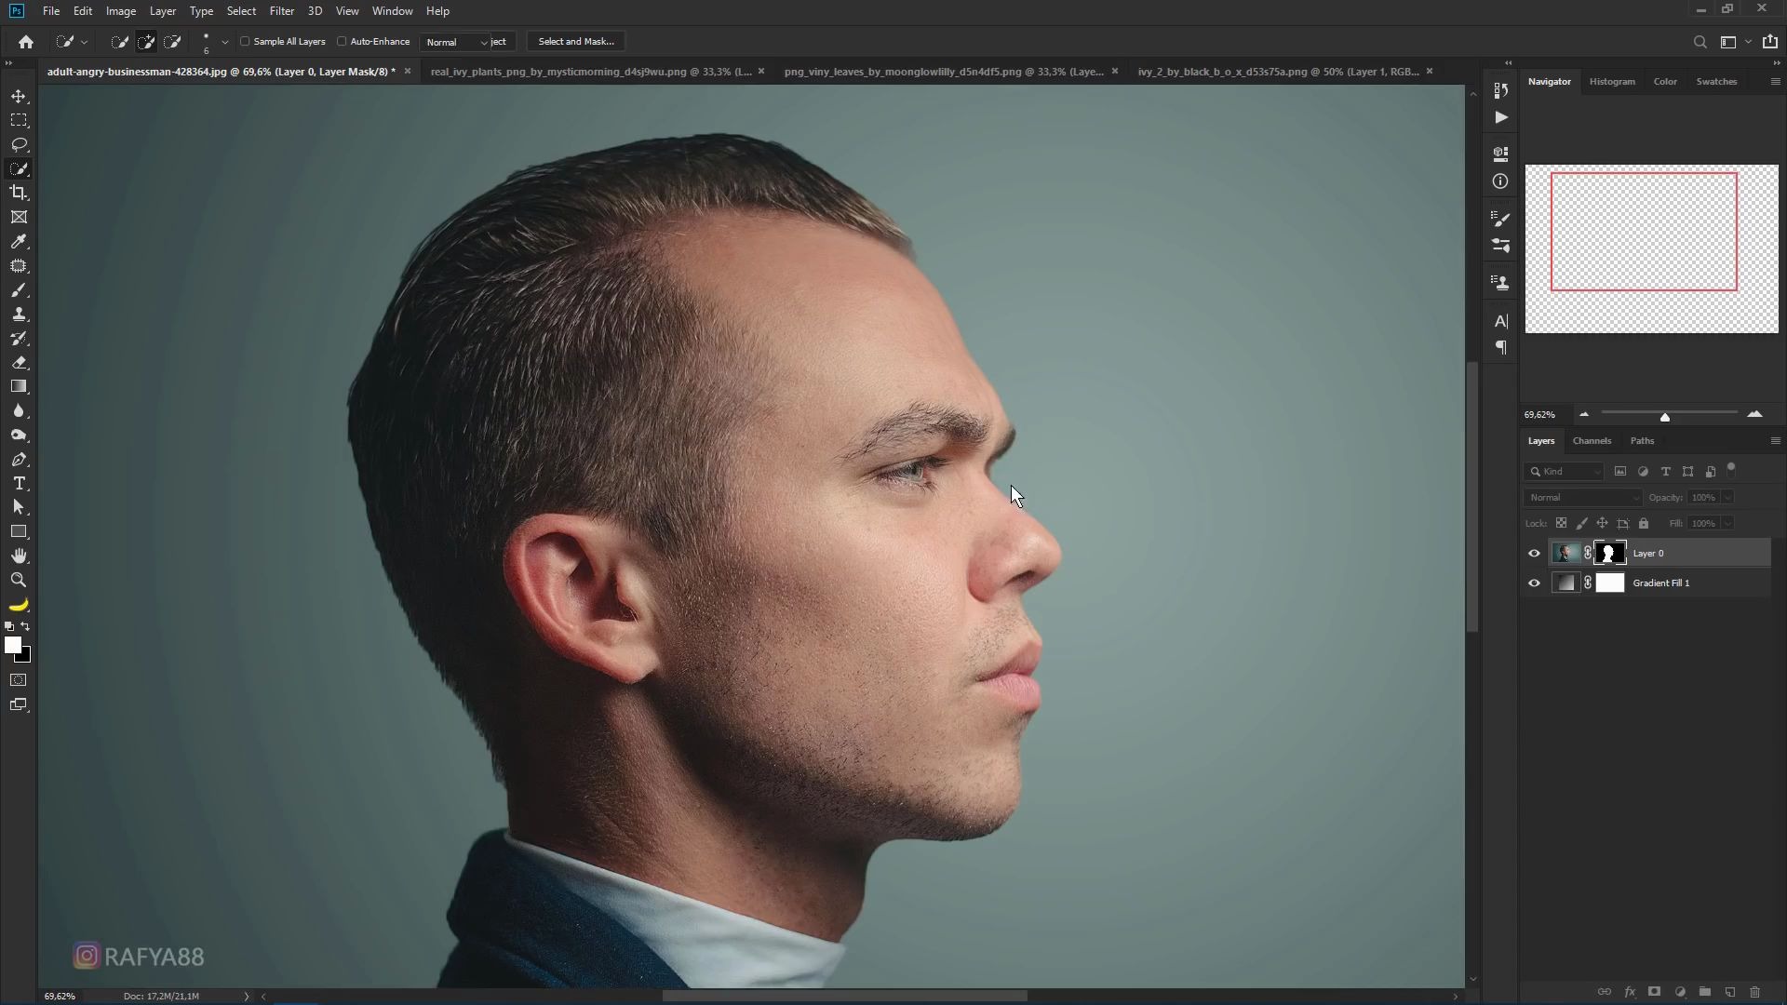Image resolution: width=1787 pixels, height=1005 pixels.
Task: Open the Filter menu
Action: point(281,11)
